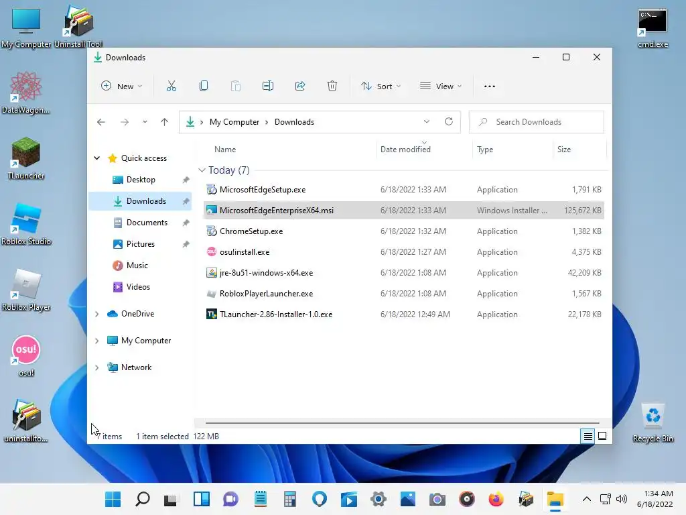Select TLauncher-2.86-Installer-1.0.exe file
Screen dimensions: 686x515
pyautogui.click(x=404, y=314)
